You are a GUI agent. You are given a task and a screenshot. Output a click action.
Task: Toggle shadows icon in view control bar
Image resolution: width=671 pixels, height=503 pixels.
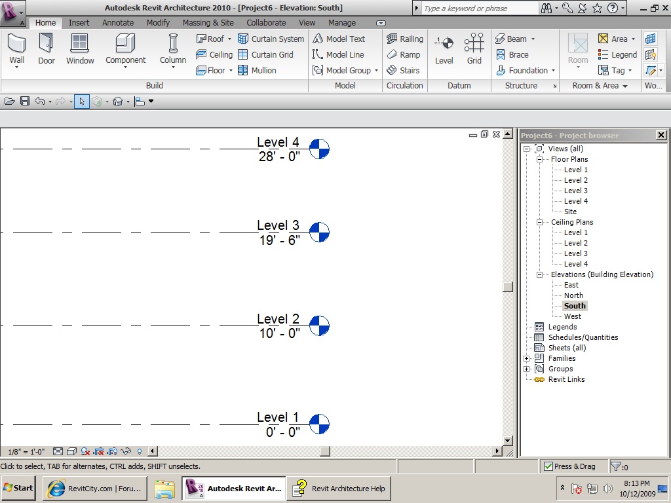85,451
